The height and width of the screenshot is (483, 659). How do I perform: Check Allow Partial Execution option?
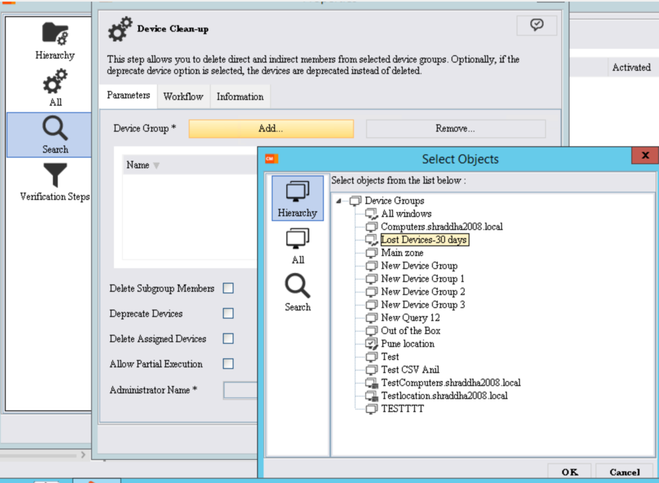click(x=228, y=364)
